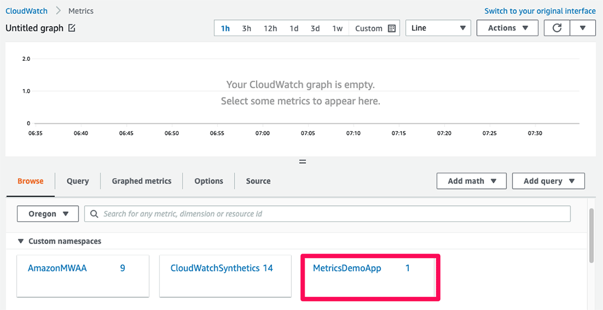Edit the Untitled graph name with pencil icon
This screenshot has width=603, height=310.
coord(72,28)
